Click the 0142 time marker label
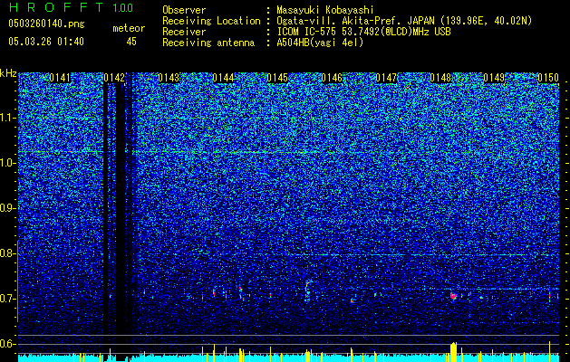Screen dimensions: 570x362 (114, 78)
